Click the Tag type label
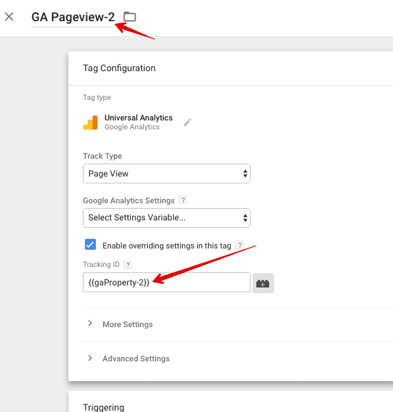The height and width of the screenshot is (412, 393). pos(97,97)
